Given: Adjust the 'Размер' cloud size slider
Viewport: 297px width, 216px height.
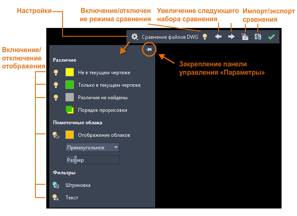Looking at the screenshot, I should [92, 160].
